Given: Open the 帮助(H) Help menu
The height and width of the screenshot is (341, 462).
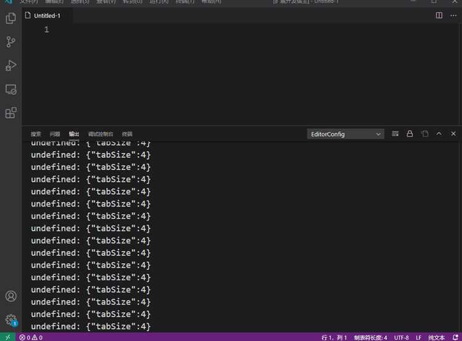Looking at the screenshot, I should 211,2.
